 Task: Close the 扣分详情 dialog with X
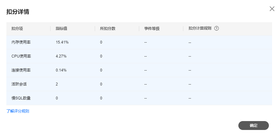coord(272,9)
